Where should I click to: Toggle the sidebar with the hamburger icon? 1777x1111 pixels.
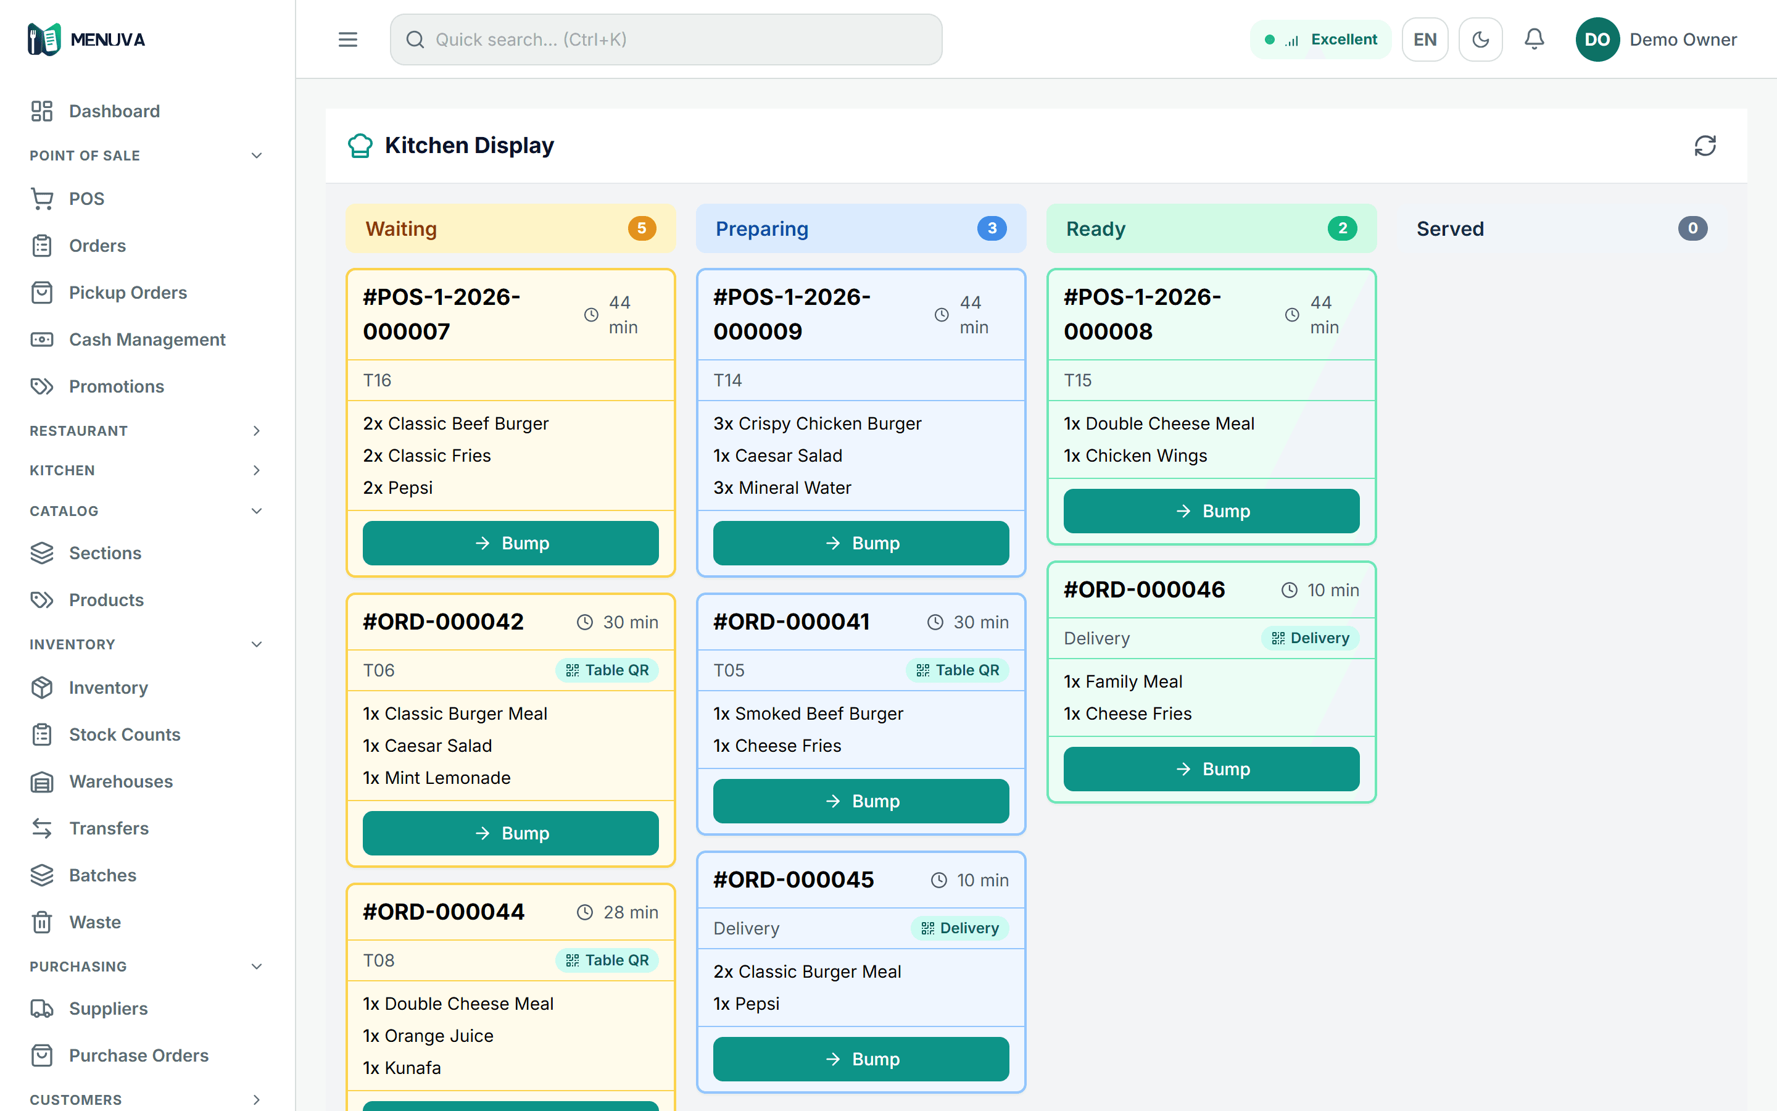(347, 40)
